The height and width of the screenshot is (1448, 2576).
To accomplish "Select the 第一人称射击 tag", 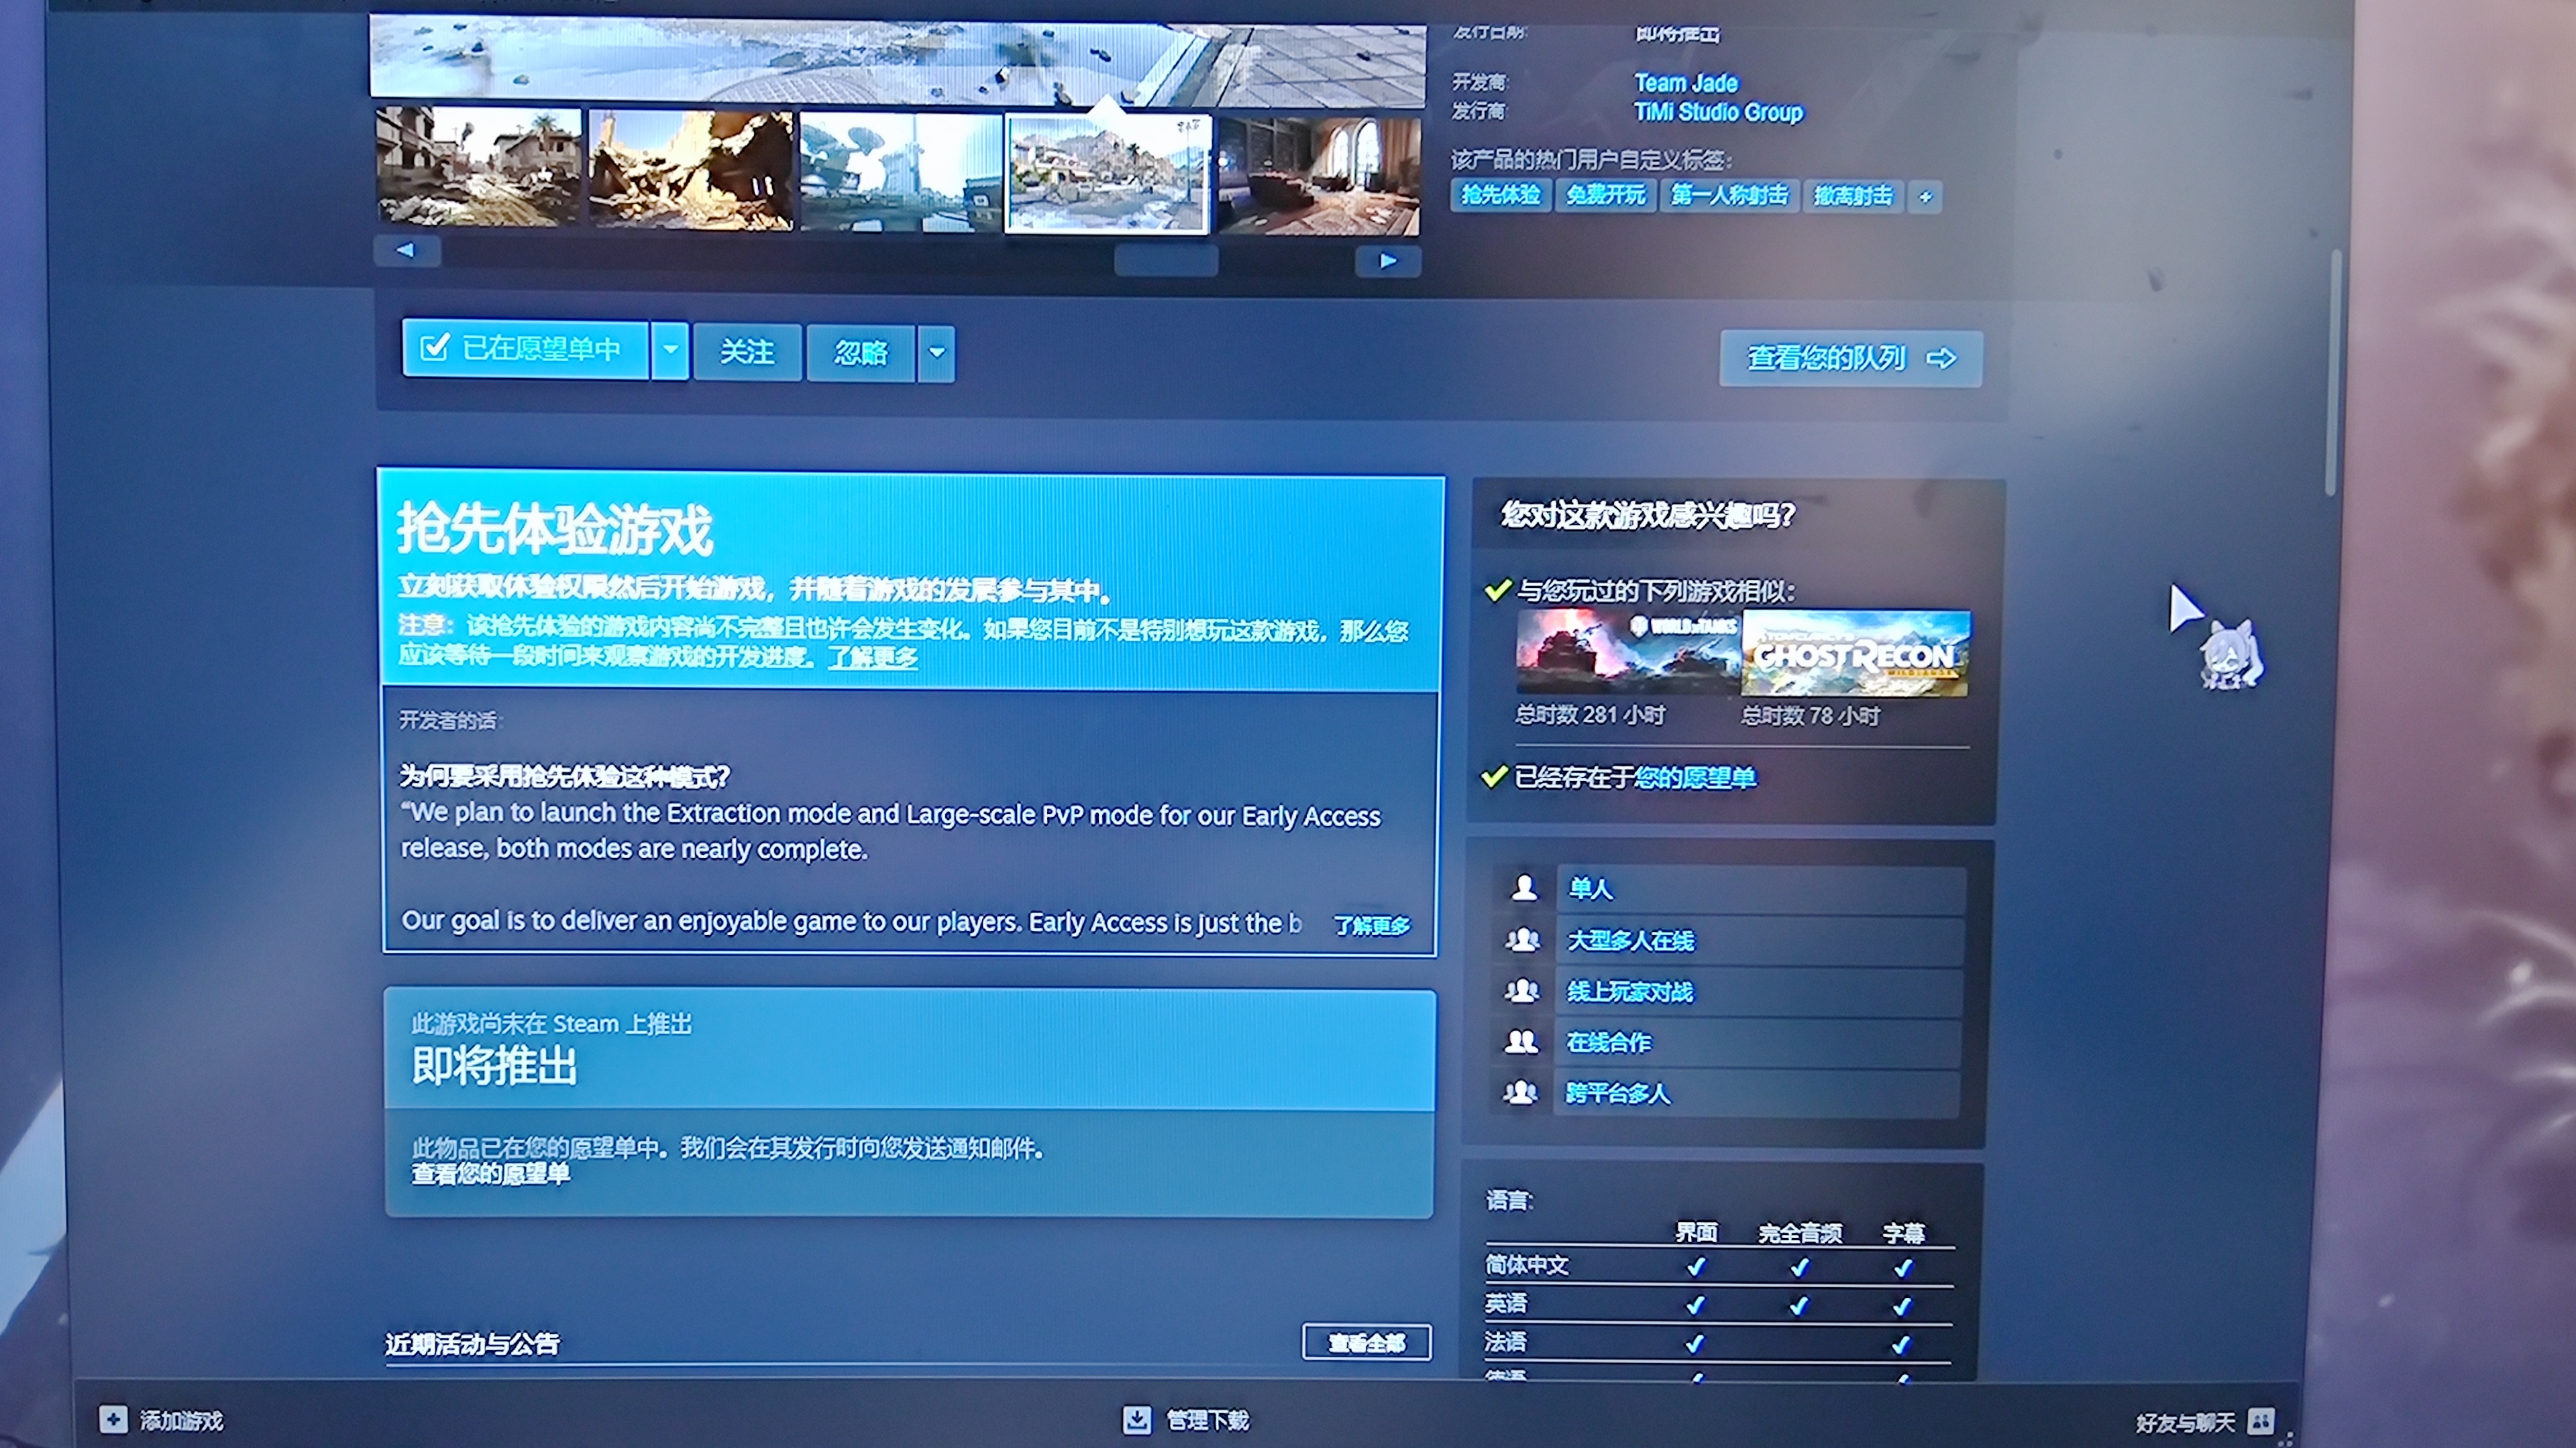I will coord(1729,195).
